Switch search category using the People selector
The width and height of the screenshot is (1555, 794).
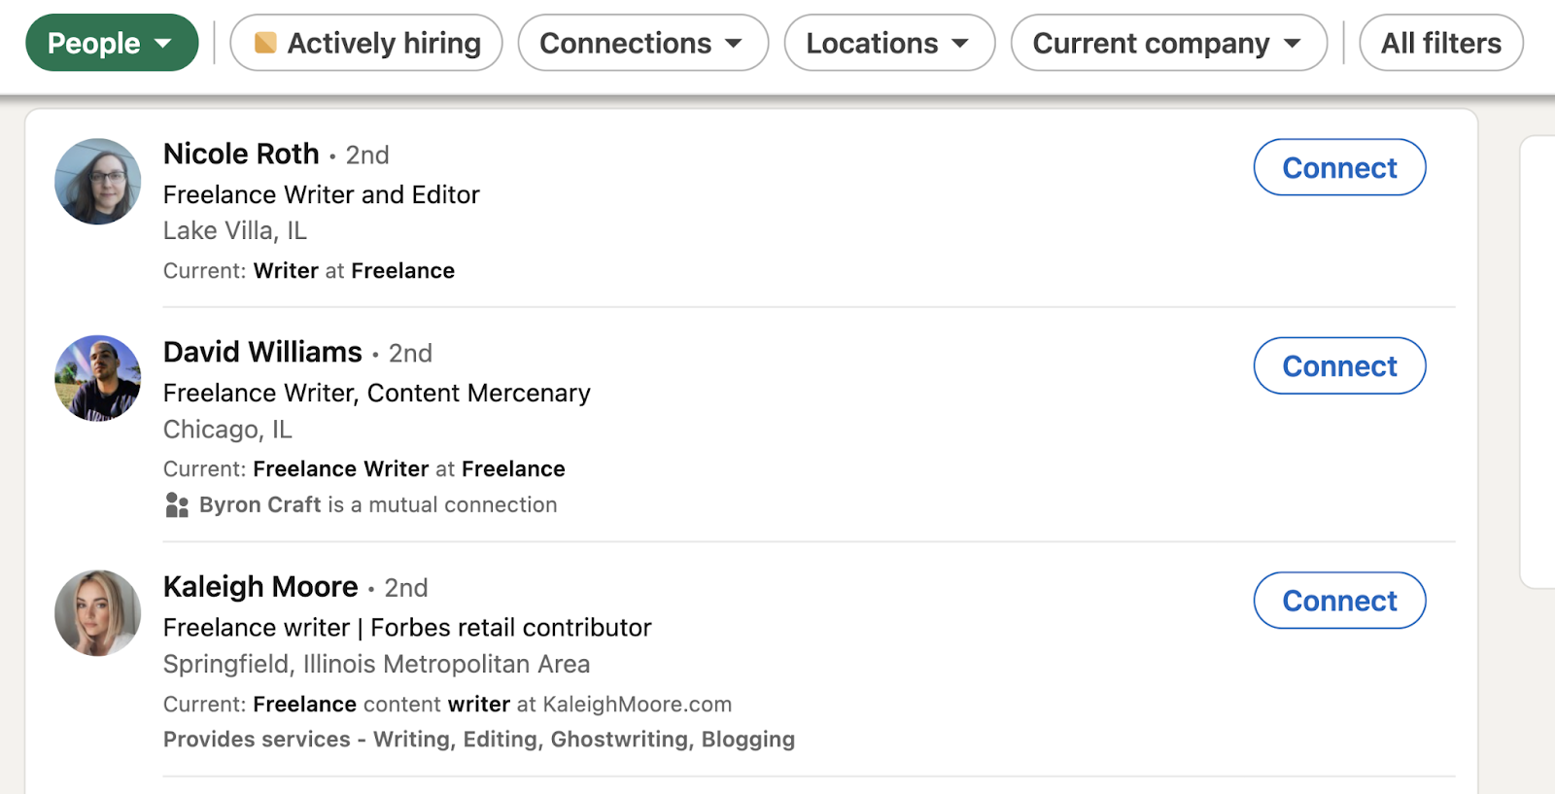click(x=110, y=42)
